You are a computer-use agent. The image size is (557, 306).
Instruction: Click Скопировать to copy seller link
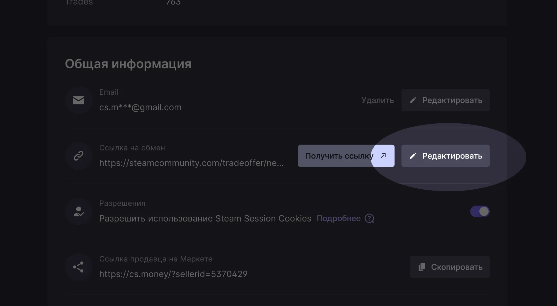(x=450, y=267)
